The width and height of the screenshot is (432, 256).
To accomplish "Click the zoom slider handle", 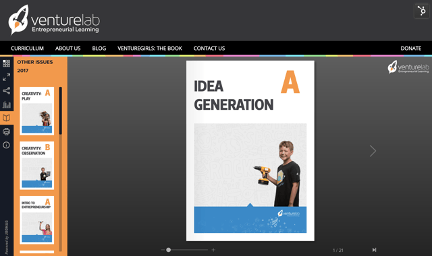I will 168,250.
